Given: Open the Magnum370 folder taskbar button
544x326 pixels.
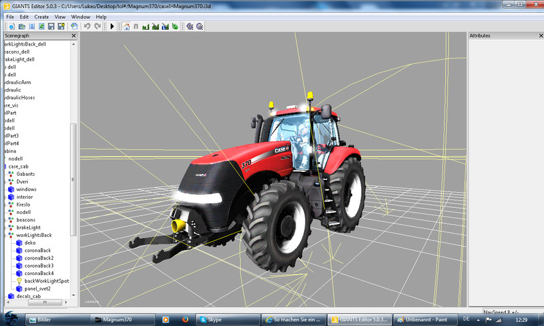Looking at the screenshot, I should 122,319.
